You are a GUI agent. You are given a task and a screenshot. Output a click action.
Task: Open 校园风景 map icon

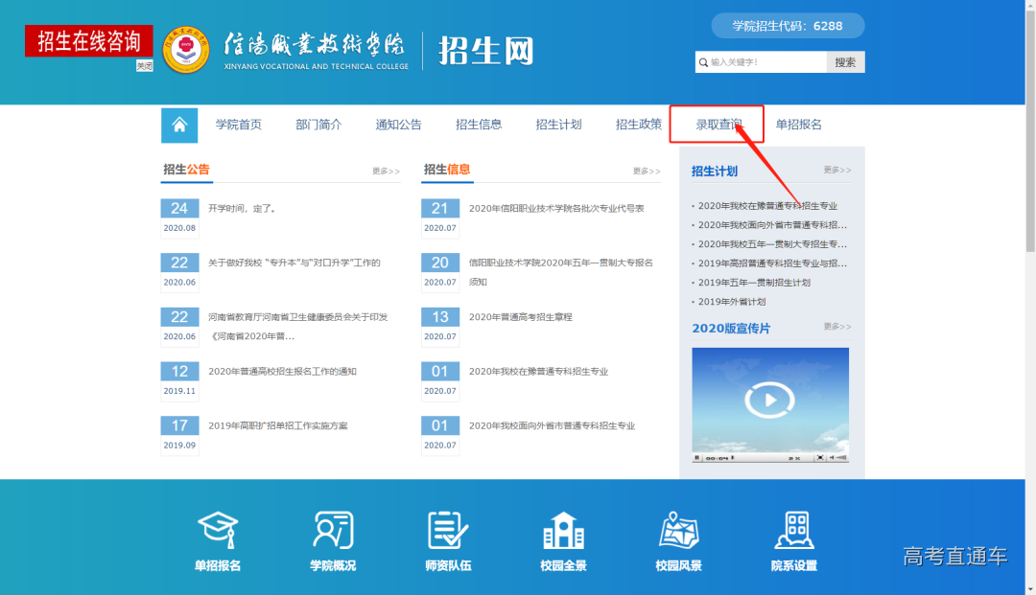tap(678, 530)
